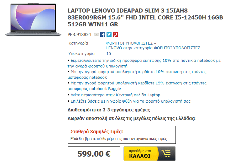Click the product code PER.918834
This screenshot has height=161, width=235.
pos(79,35)
